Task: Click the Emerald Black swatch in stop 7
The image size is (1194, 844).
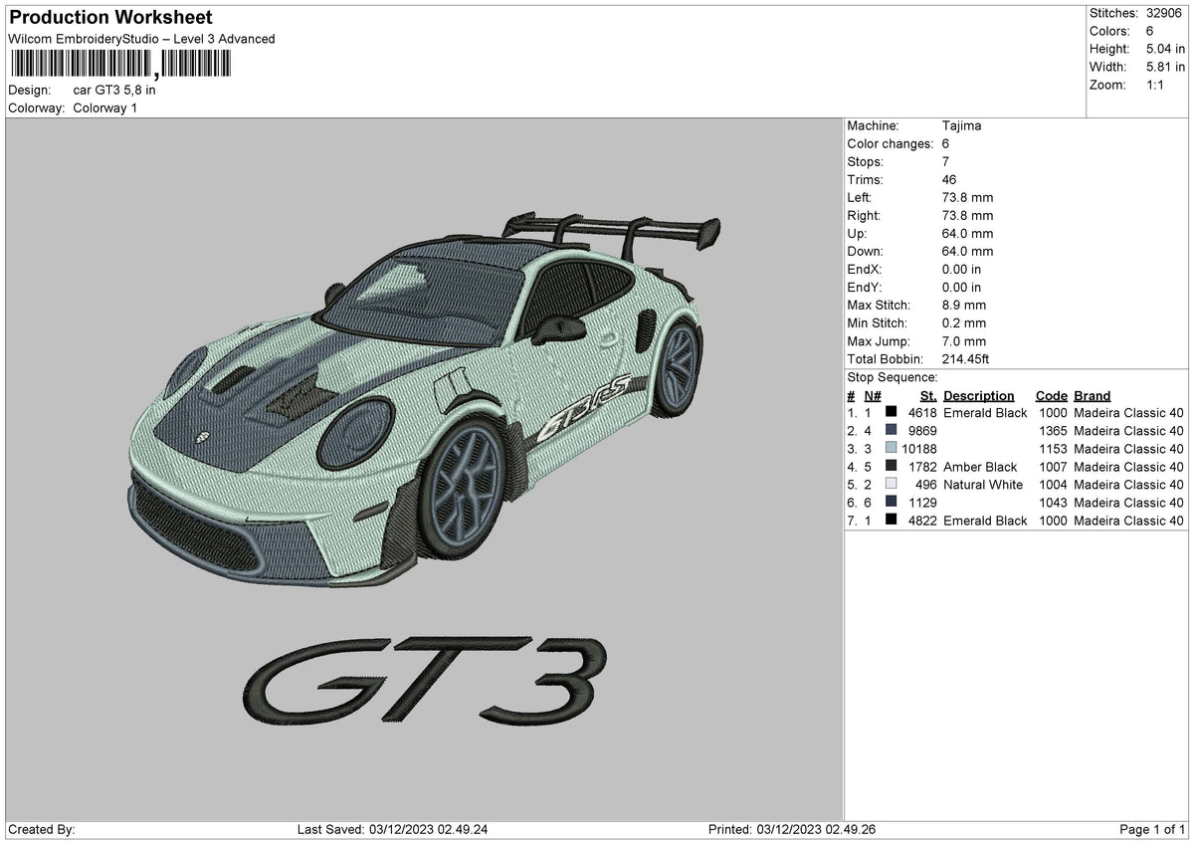Action: click(891, 521)
